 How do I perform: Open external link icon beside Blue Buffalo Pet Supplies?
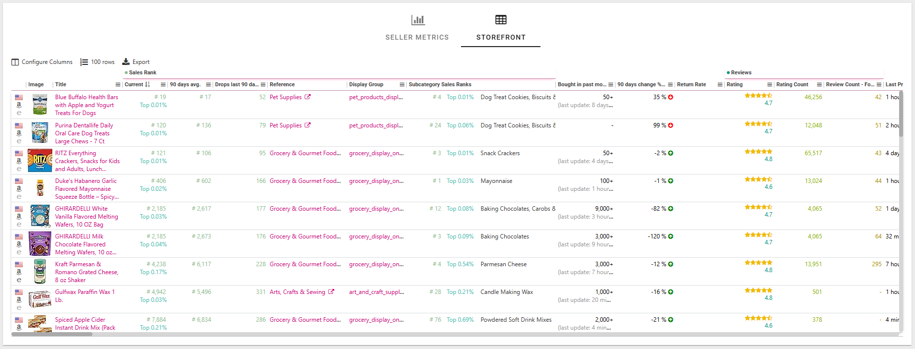(x=307, y=97)
